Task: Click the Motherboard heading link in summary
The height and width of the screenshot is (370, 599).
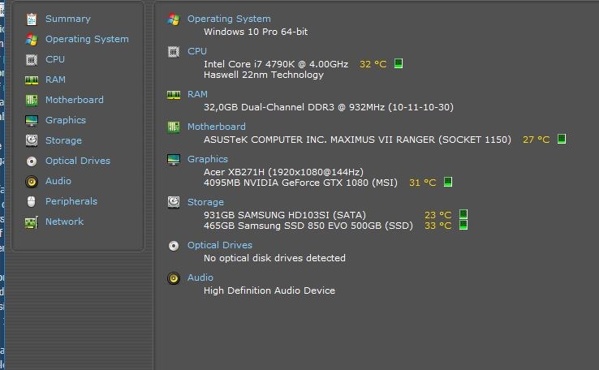Action: pyautogui.click(x=217, y=127)
